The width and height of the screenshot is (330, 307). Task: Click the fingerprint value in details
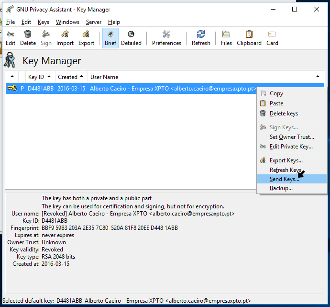tap(110, 228)
